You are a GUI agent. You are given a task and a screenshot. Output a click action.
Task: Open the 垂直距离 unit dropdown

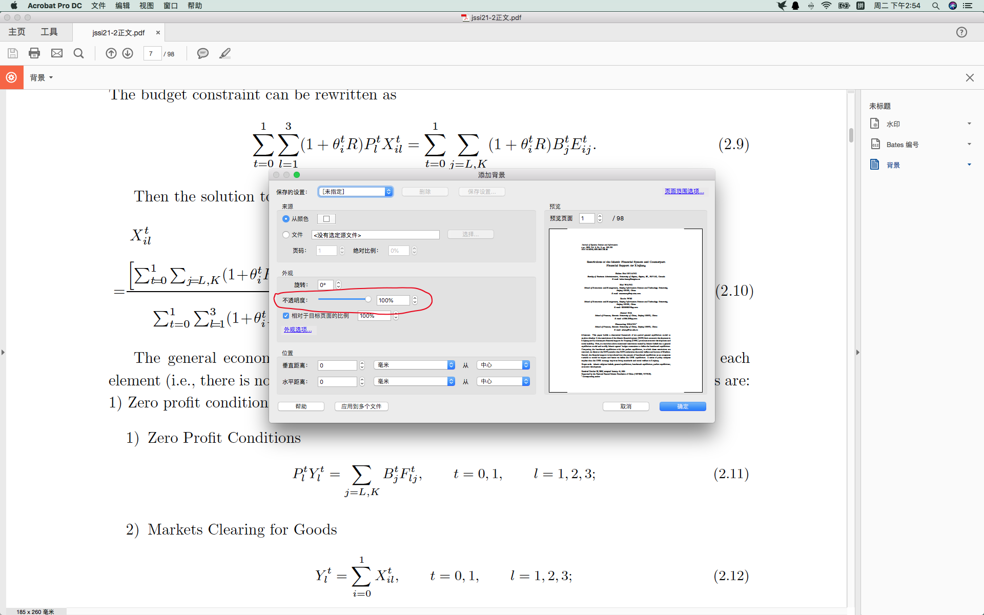[414, 365]
